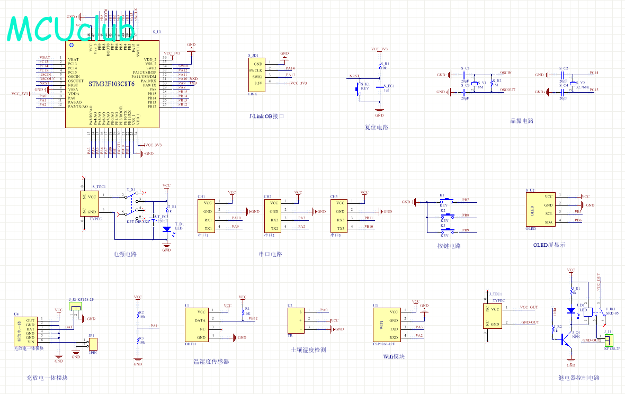This screenshot has height=394, width=625.
Task: Click the CH1 serial port header
Action: [x=207, y=215]
